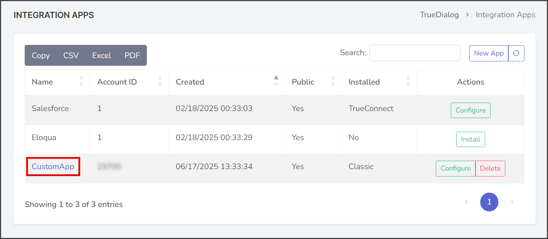Configure the CustomApp integration
Viewport: 548px width, 239px height.
pyautogui.click(x=456, y=168)
